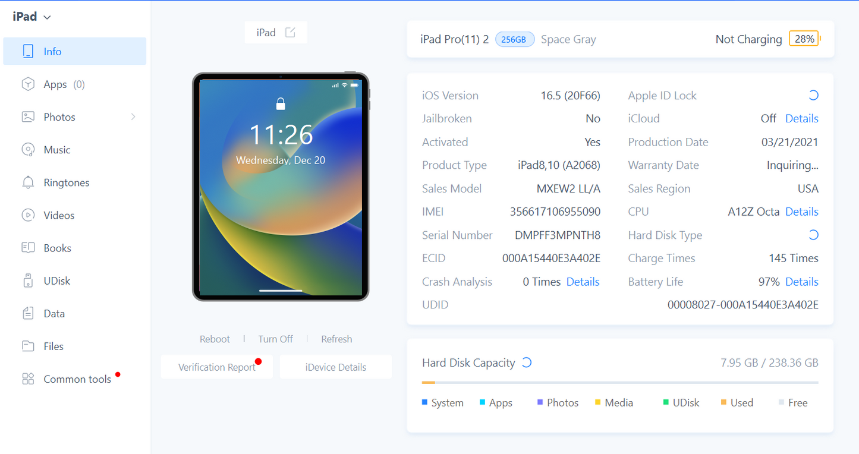Click the UDisk drive icon
This screenshot has width=859, height=454.
[28, 280]
